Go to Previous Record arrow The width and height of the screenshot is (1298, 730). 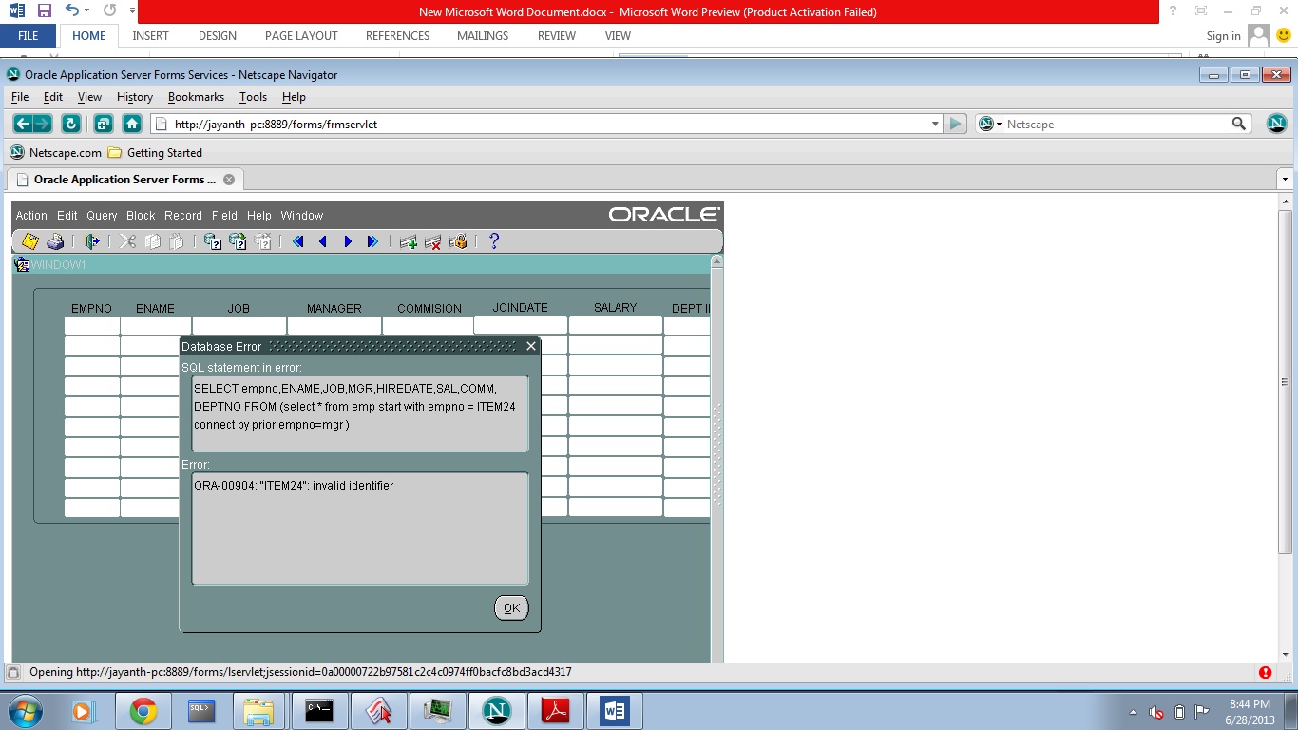point(323,241)
